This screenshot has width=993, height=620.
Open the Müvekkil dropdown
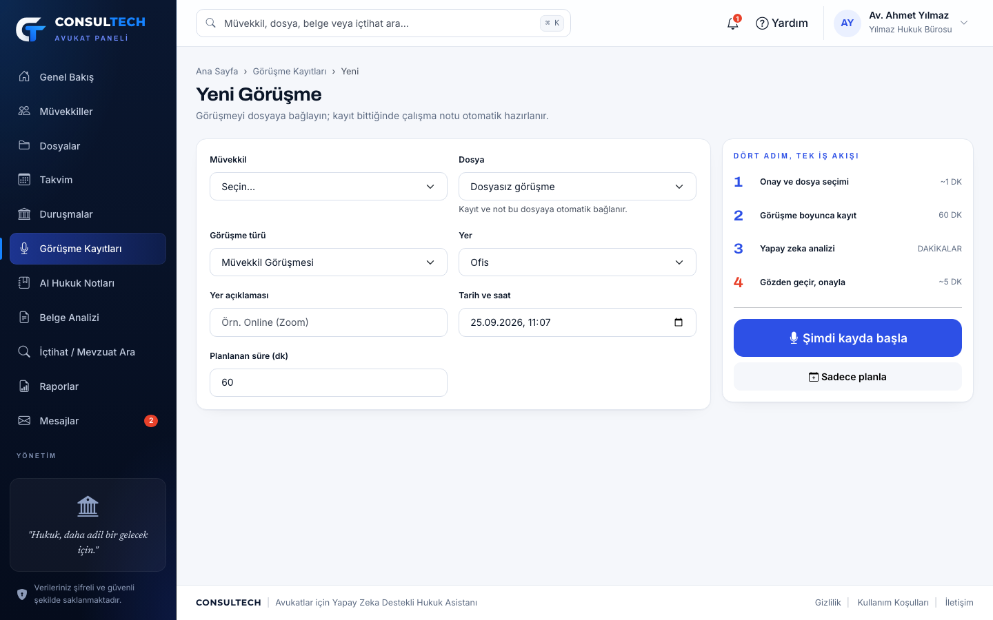click(x=328, y=187)
